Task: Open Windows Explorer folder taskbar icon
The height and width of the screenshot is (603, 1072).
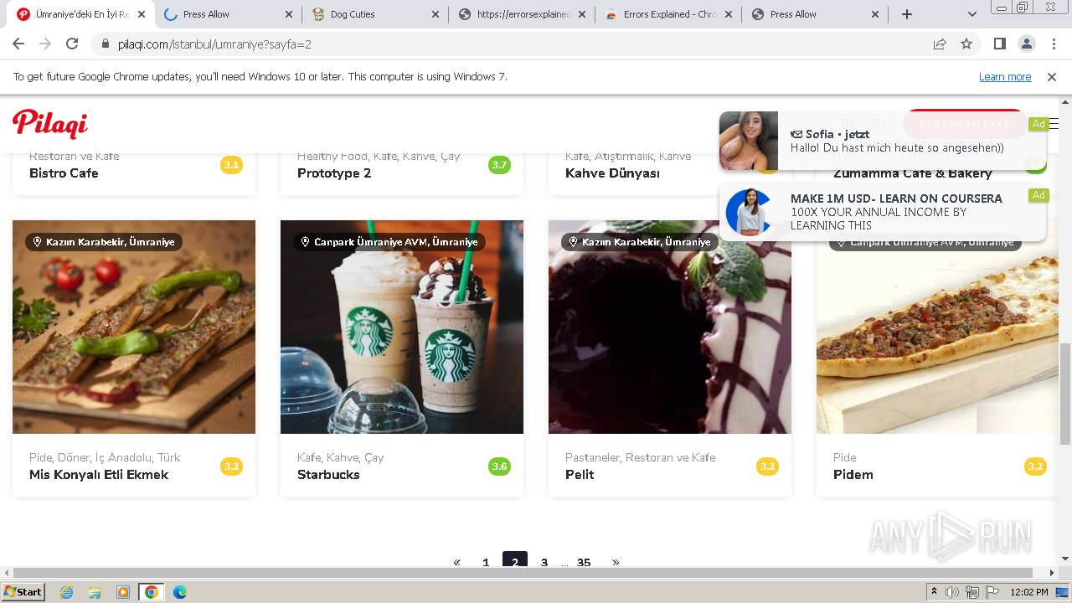Action: [x=95, y=592]
